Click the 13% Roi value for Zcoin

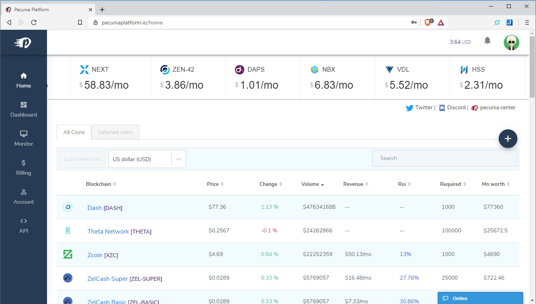coord(405,254)
